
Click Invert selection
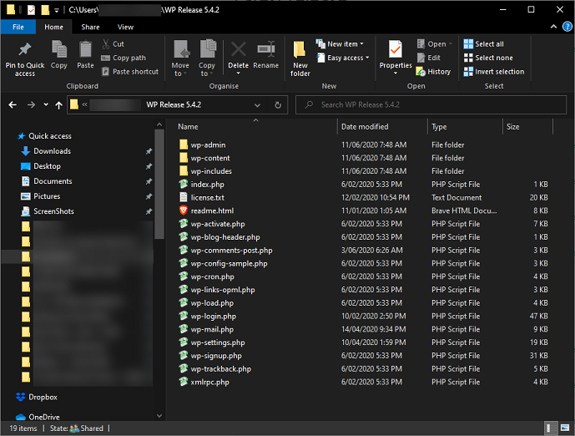click(493, 72)
